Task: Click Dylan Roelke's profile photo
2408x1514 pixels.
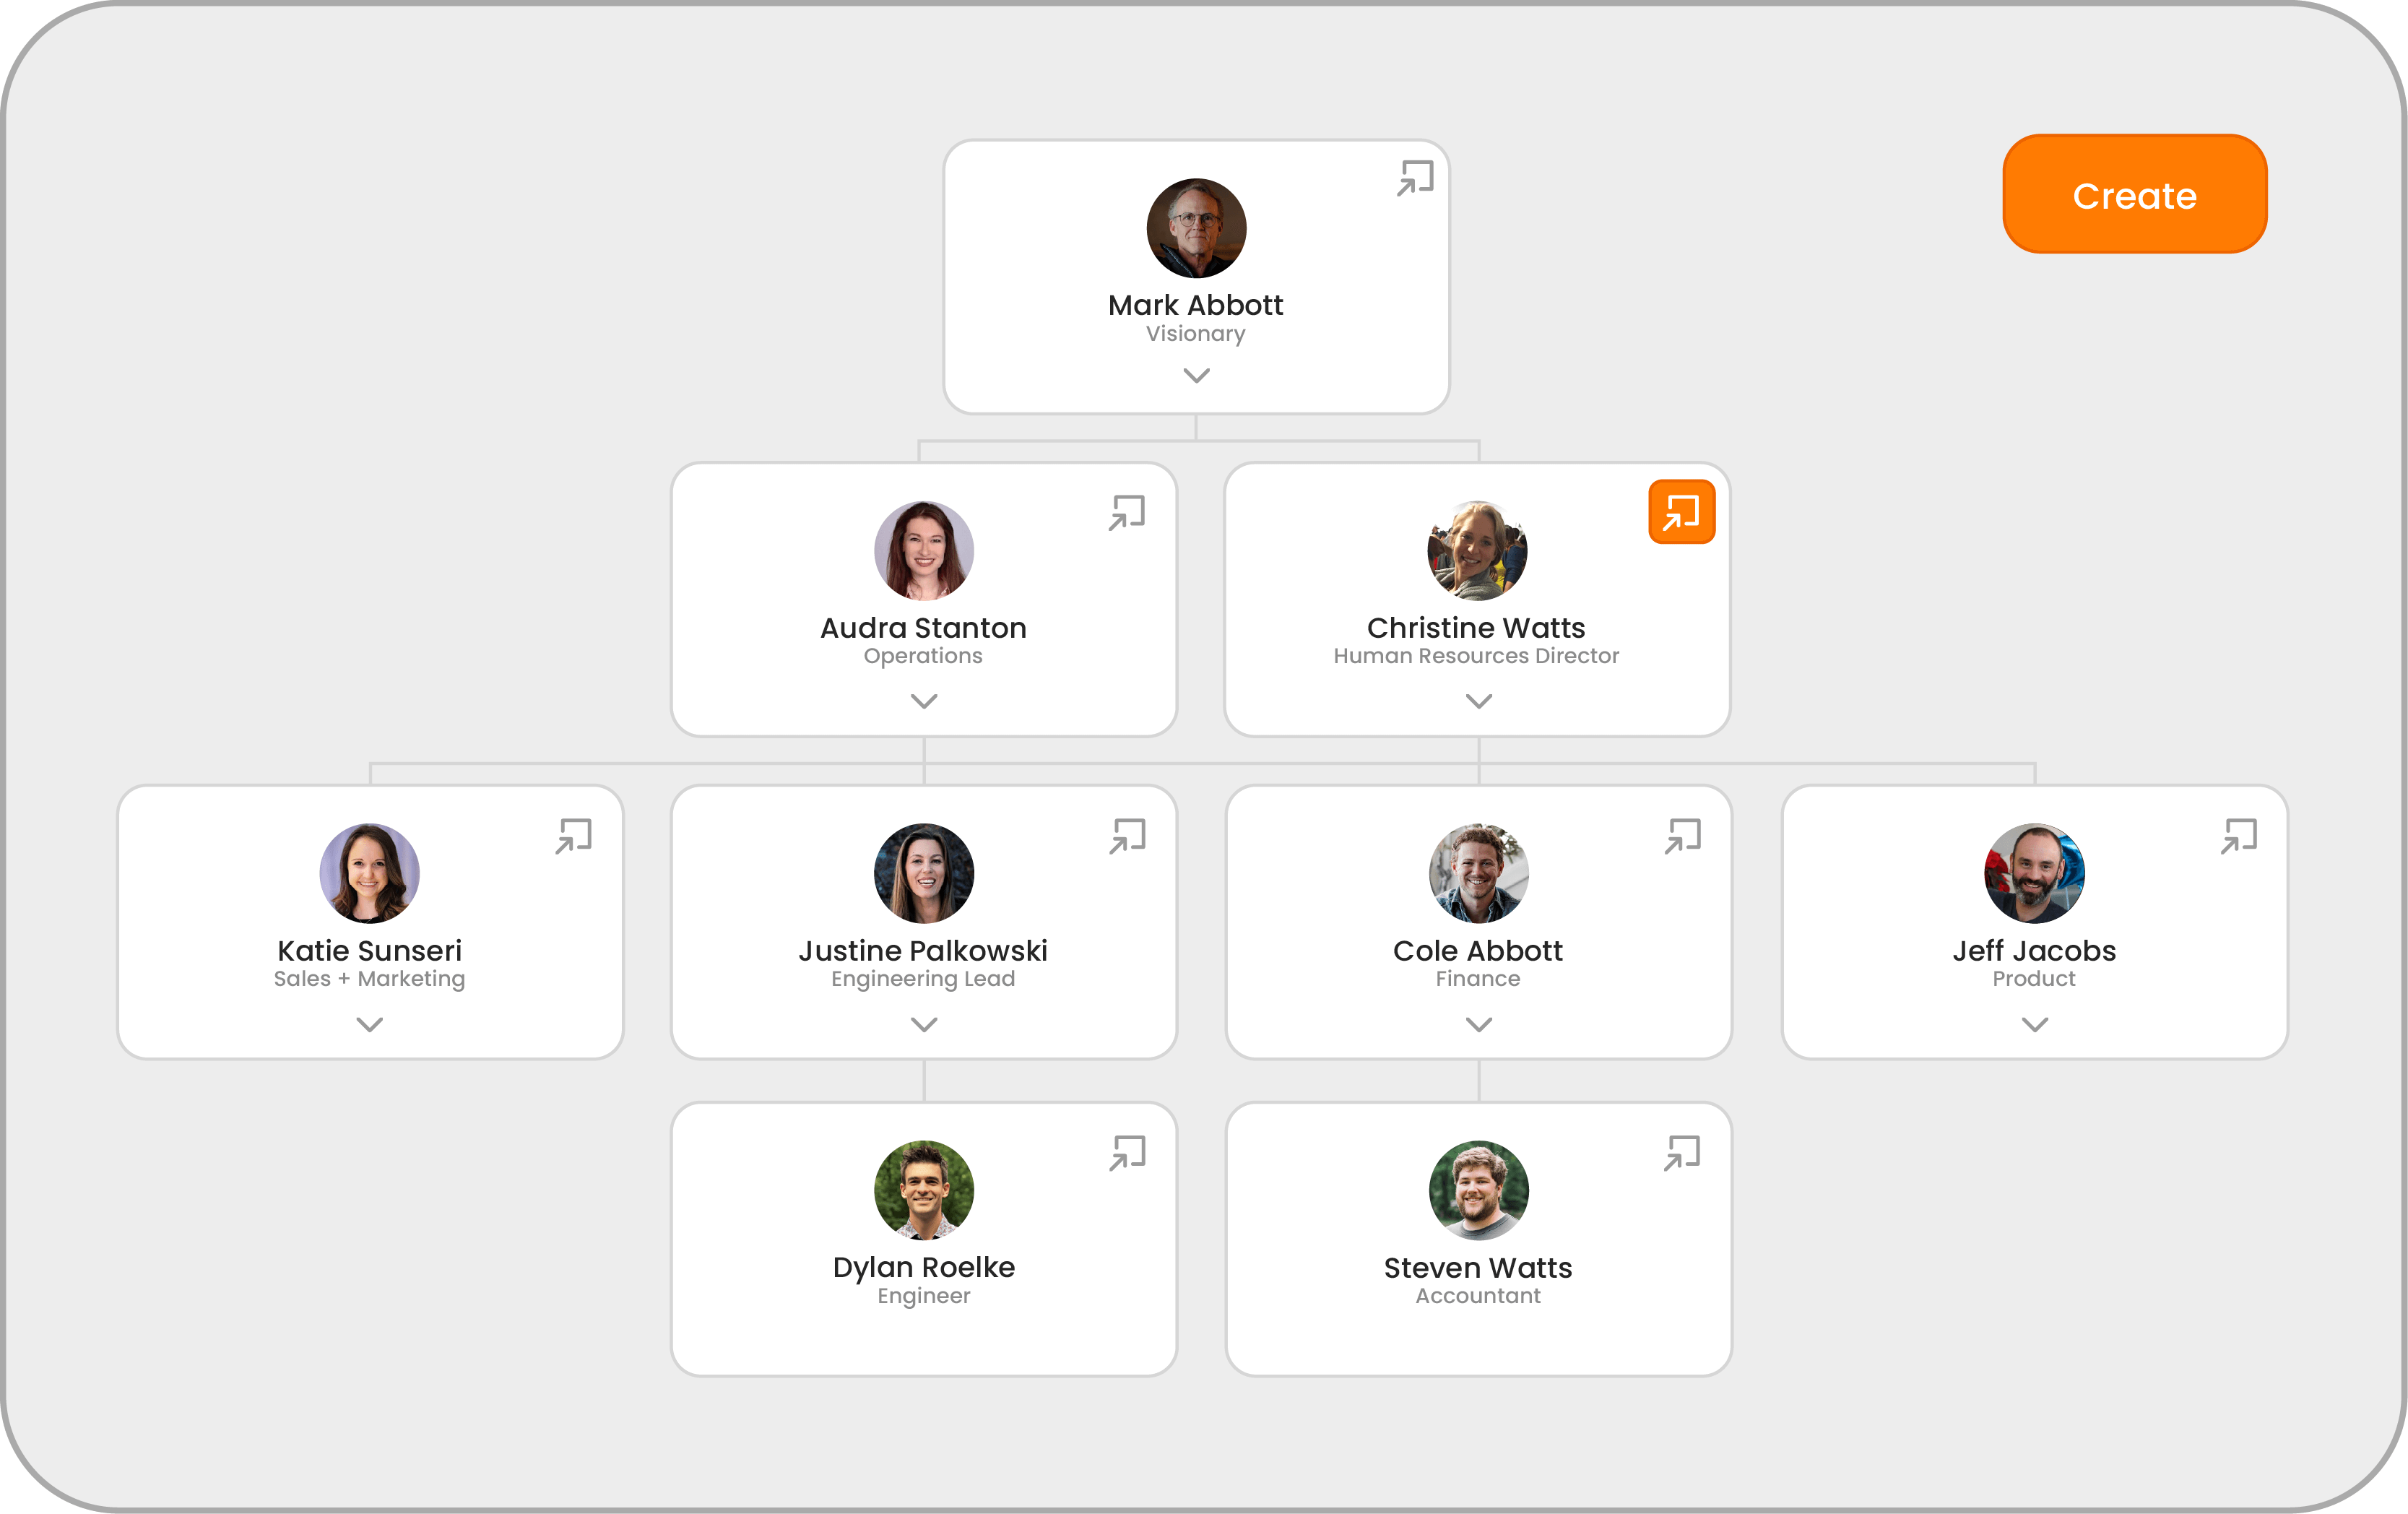Action: click(924, 1190)
